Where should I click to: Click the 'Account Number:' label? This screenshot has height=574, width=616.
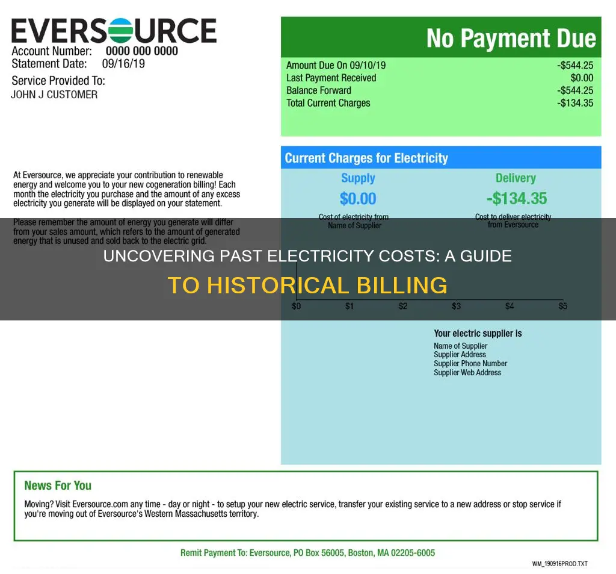(x=52, y=51)
